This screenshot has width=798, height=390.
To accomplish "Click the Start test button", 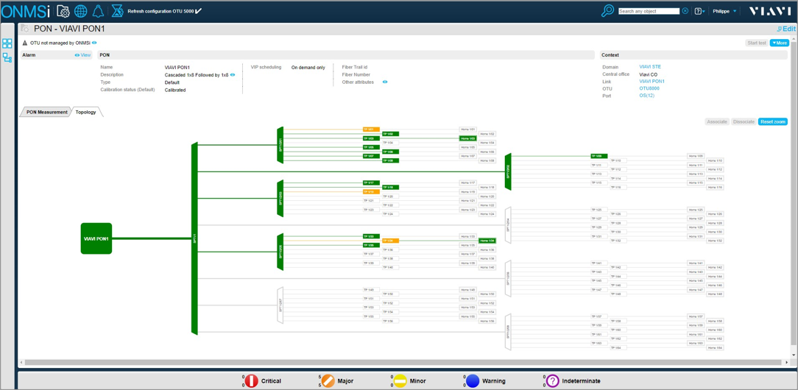I will pos(756,43).
